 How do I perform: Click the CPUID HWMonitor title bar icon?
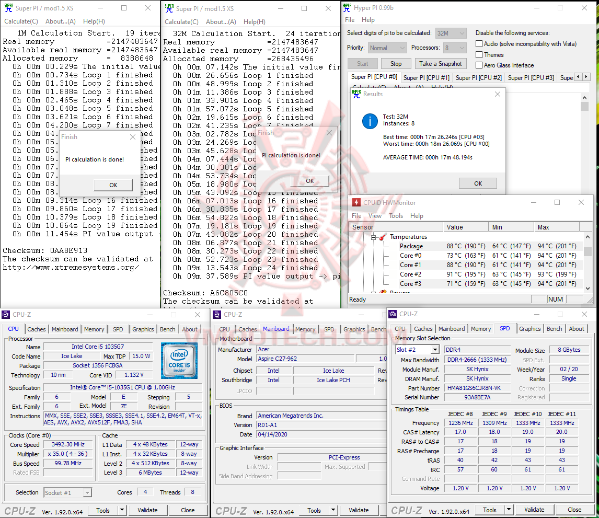click(356, 202)
